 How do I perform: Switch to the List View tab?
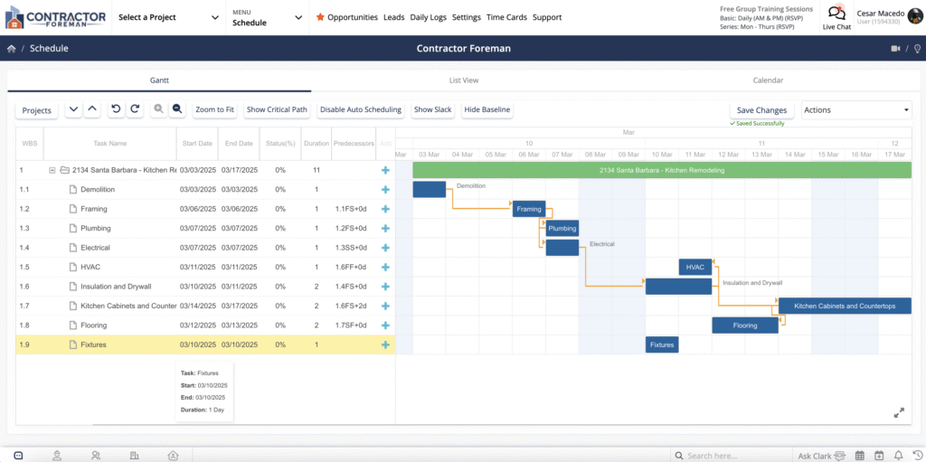tap(464, 80)
